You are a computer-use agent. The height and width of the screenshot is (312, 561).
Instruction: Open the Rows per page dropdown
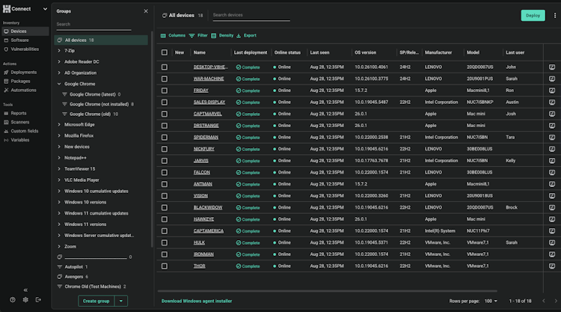491,301
